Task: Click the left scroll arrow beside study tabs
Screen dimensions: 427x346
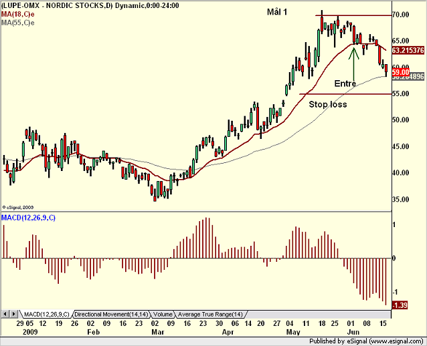Action: [5, 314]
